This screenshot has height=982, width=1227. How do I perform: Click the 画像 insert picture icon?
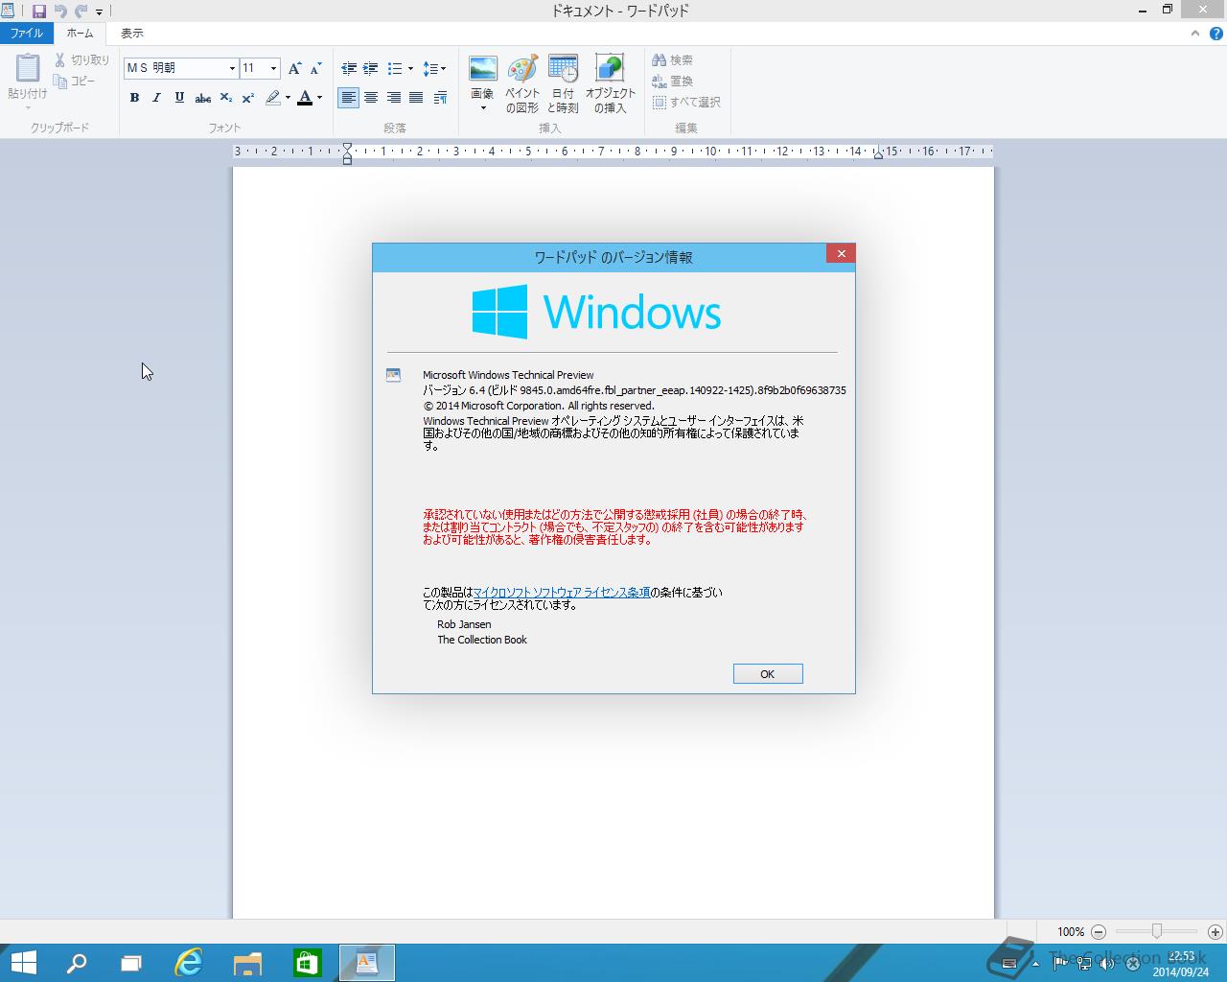tap(483, 68)
